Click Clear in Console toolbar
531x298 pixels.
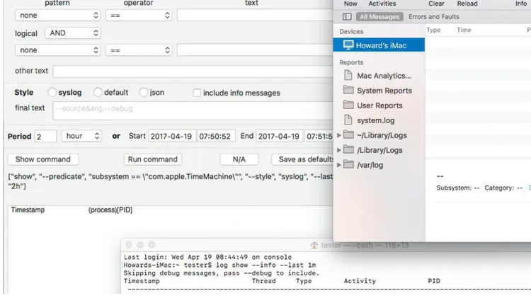point(436,4)
